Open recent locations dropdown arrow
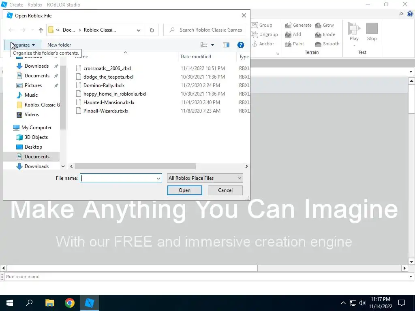 (32, 30)
